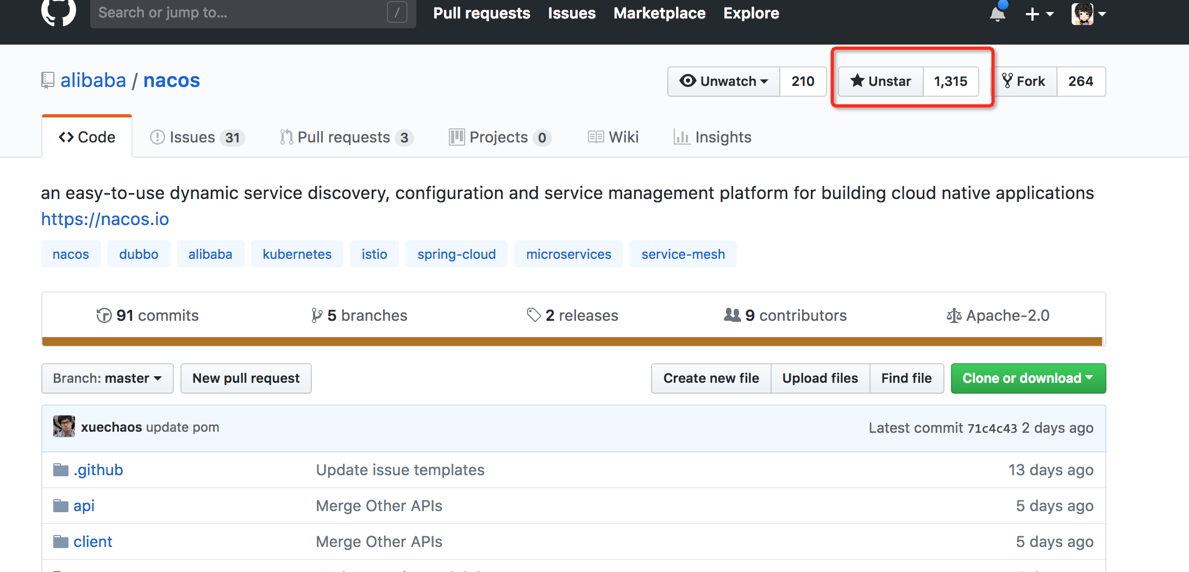Open the client folder
1189x572 pixels.
coord(92,542)
